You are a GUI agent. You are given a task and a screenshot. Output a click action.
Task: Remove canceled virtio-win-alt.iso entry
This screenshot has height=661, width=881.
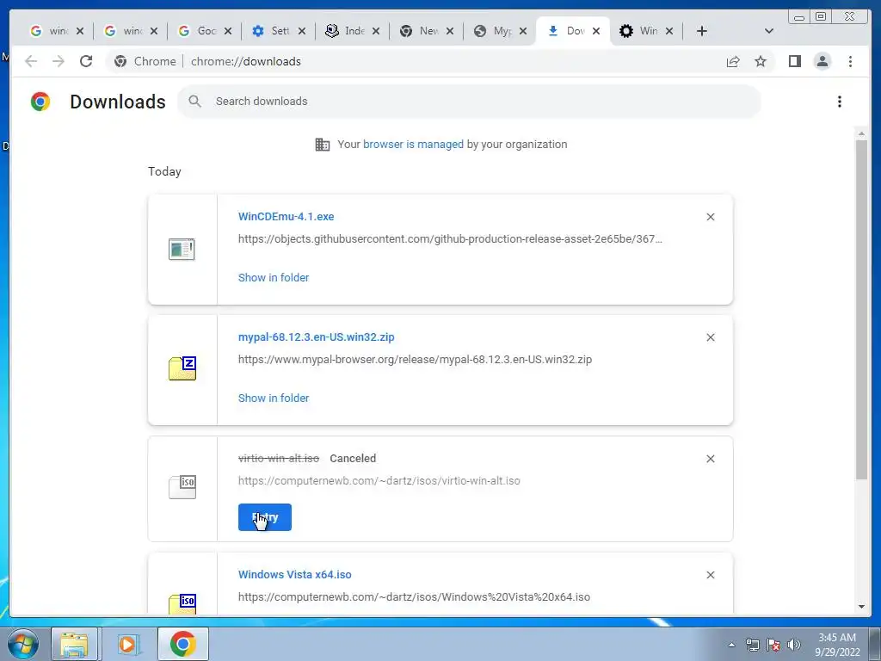click(710, 459)
